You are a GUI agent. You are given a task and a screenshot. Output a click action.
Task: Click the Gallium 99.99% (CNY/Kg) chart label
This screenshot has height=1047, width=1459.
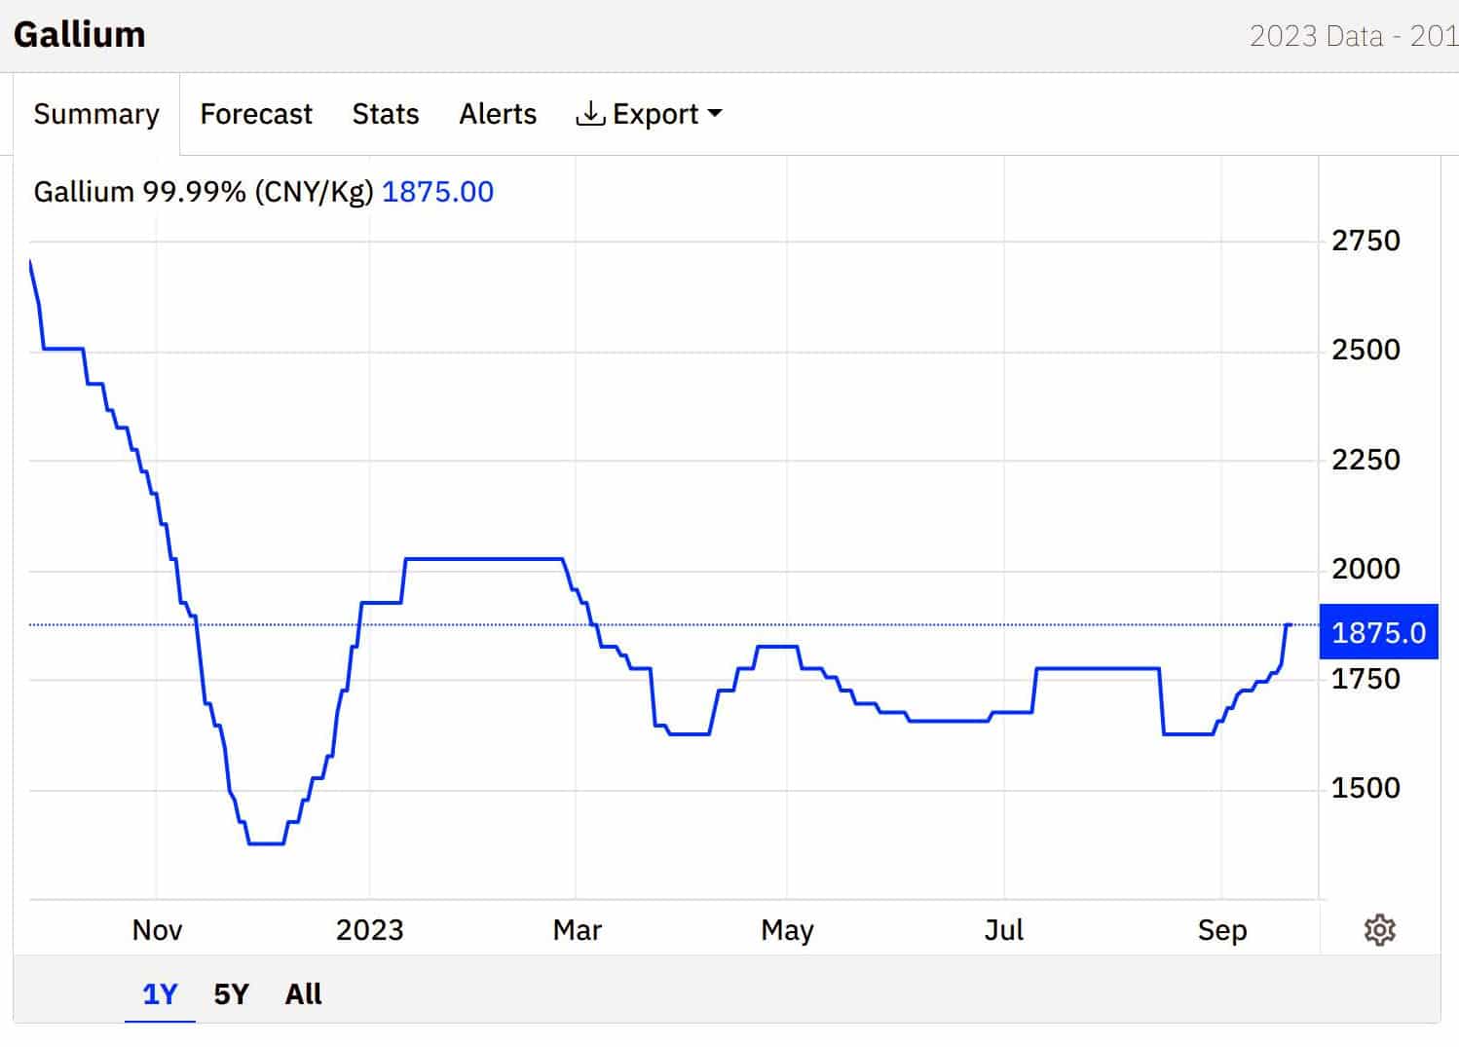204,191
